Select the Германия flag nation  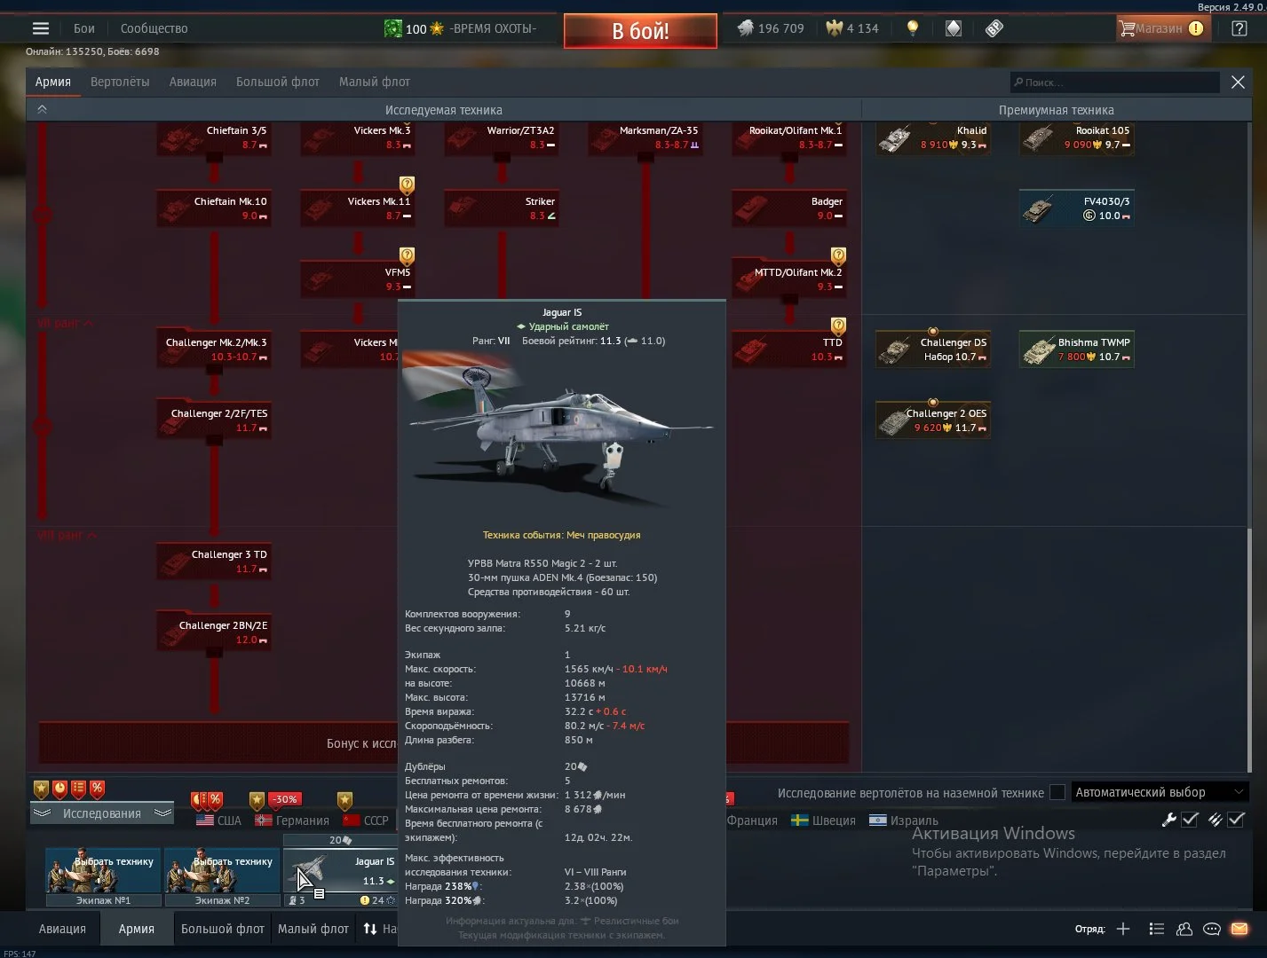(x=292, y=821)
